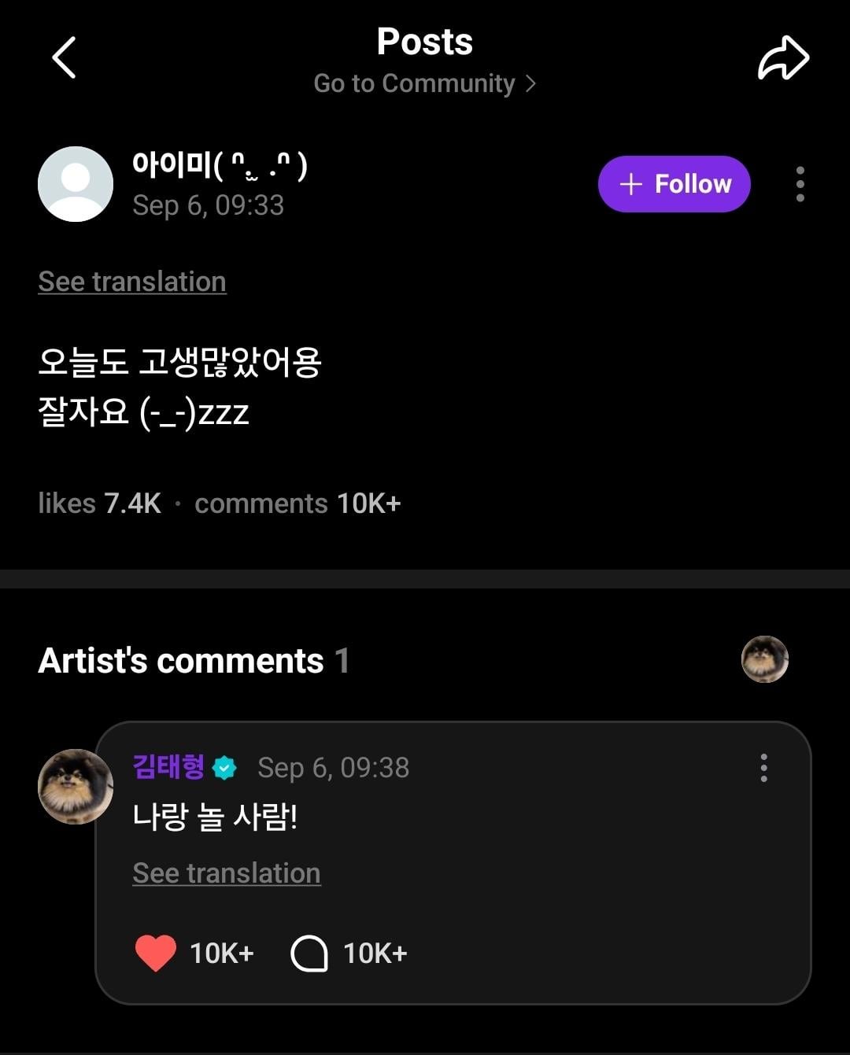The width and height of the screenshot is (850, 1055).
Task: Click the post author's default avatar
Action: pos(76,184)
